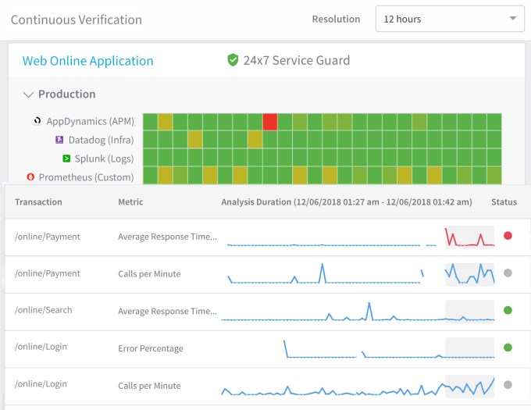Select the red cell in AppDynamics heatmap

coord(269,122)
